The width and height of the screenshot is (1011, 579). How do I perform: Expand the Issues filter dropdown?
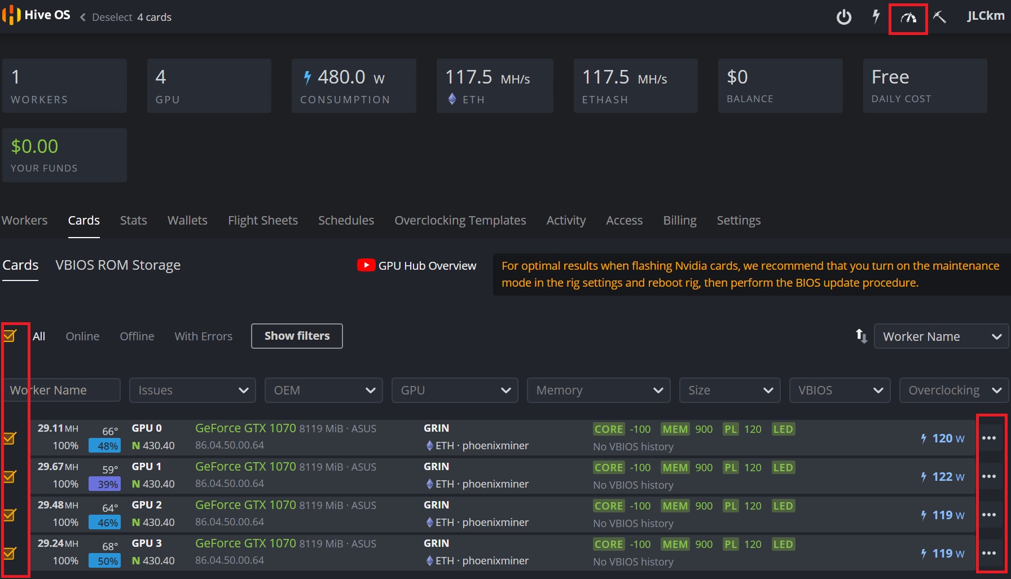pyautogui.click(x=192, y=390)
